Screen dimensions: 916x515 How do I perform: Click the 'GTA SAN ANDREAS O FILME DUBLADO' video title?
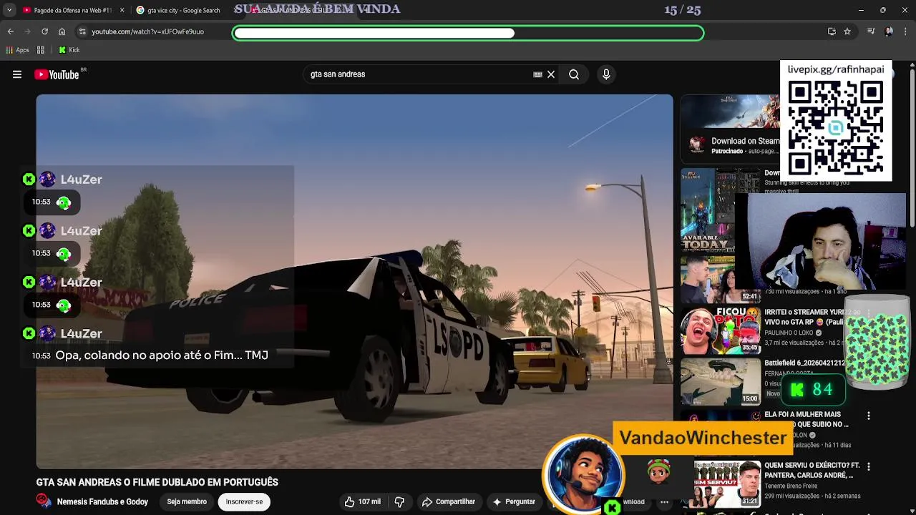(157, 483)
